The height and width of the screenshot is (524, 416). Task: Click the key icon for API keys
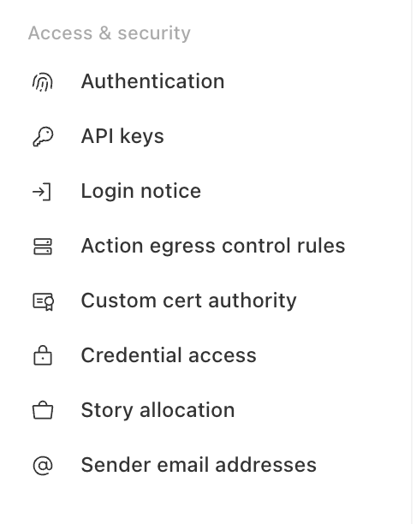43,136
